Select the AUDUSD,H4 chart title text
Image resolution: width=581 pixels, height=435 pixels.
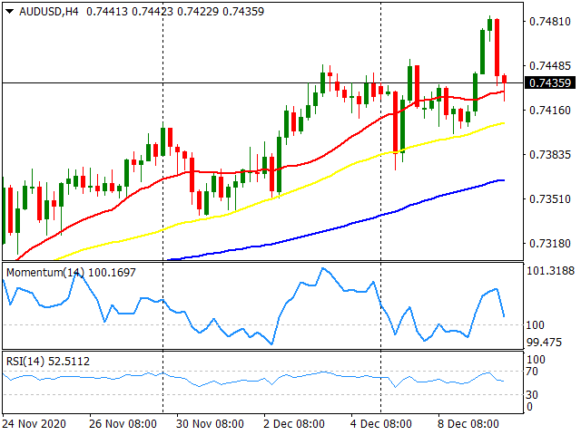(x=49, y=12)
